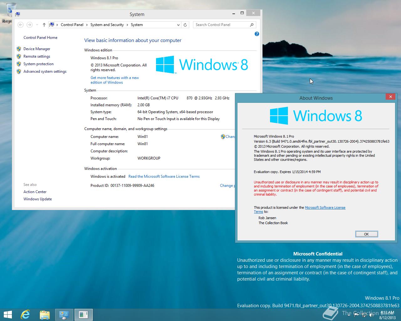Click the search magnifier icon
The width and height of the screenshot is (401, 321).
[x=252, y=25]
